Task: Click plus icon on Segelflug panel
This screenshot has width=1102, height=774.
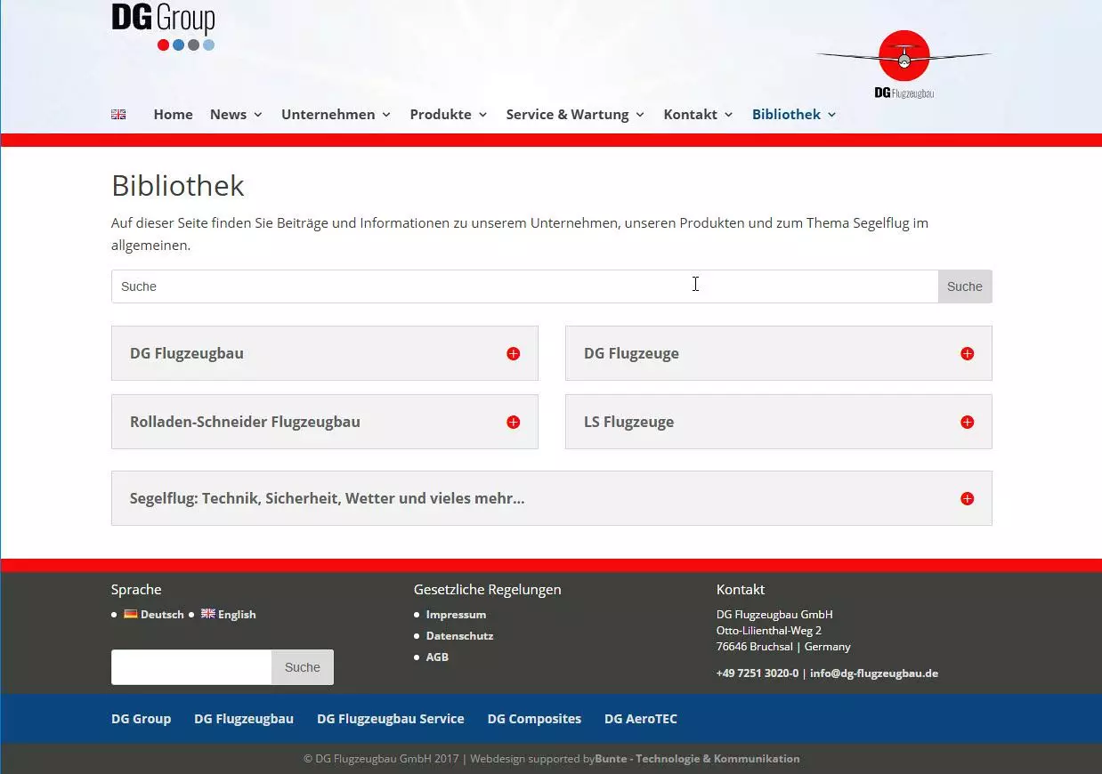Action: click(967, 499)
